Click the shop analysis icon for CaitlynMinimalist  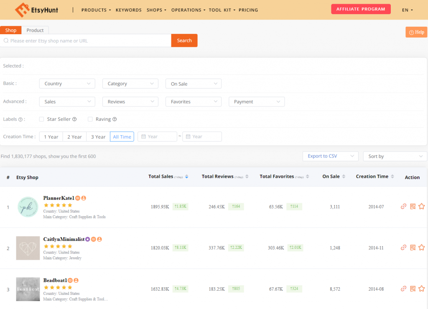[x=412, y=247]
